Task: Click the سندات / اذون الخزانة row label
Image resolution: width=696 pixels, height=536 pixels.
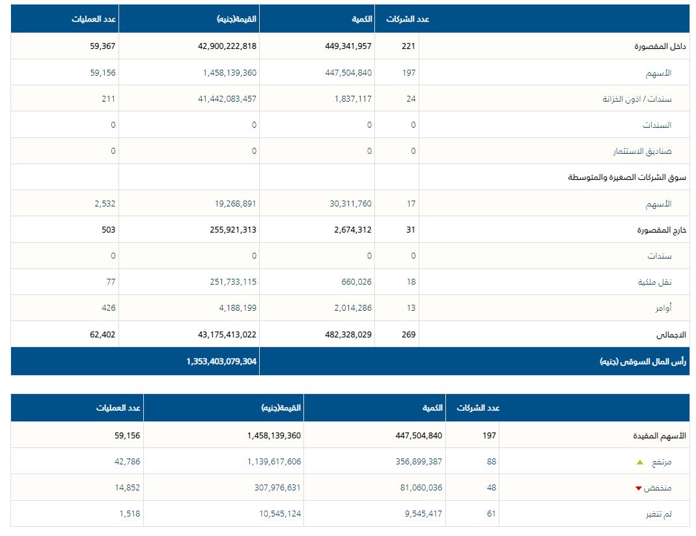Action: coord(637,99)
